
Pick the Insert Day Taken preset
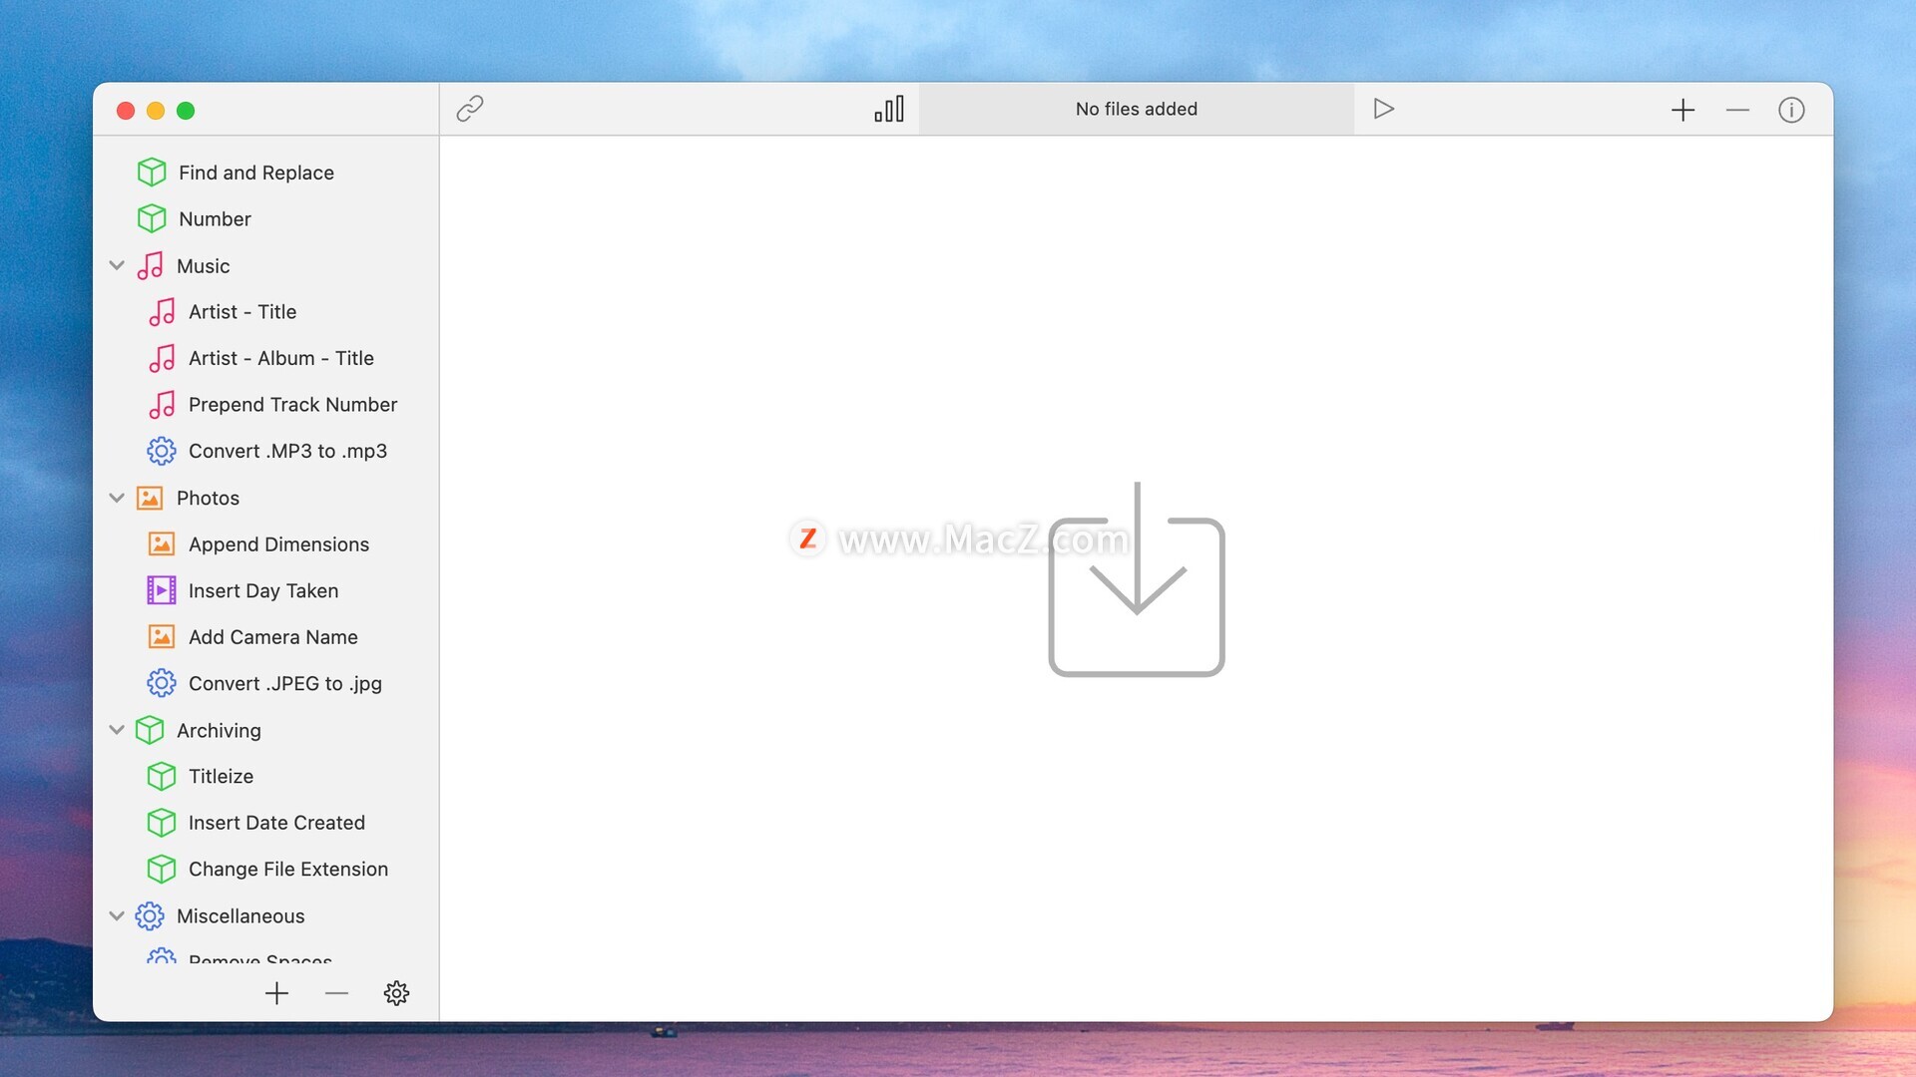coord(262,590)
